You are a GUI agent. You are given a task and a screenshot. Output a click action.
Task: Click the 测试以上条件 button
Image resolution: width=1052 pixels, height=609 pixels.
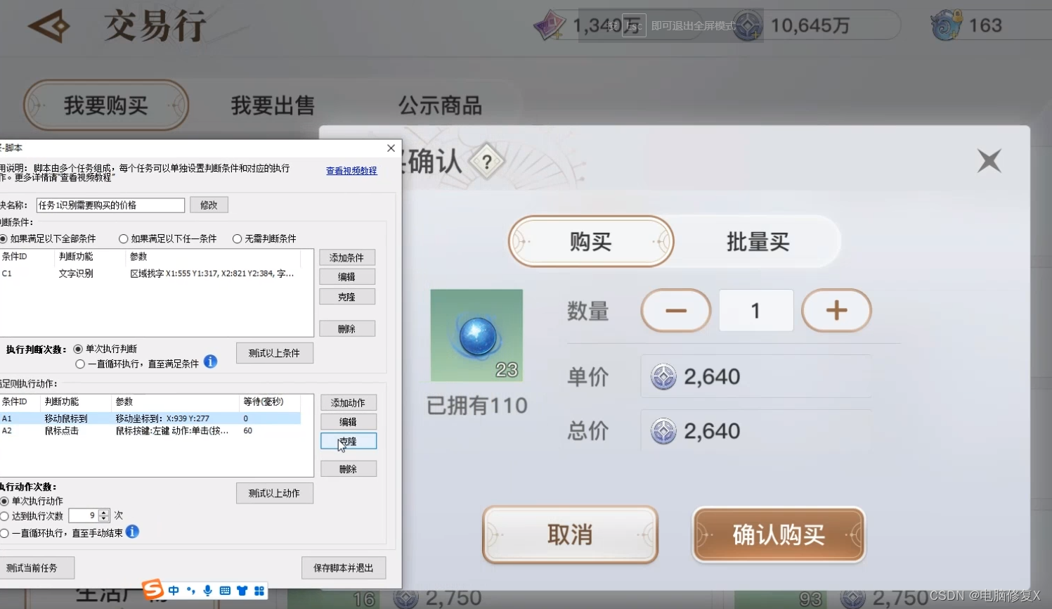pos(274,353)
